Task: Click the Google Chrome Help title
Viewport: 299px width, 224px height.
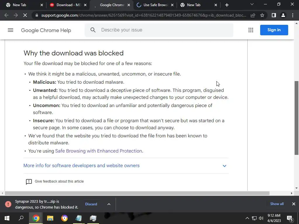Action: pyautogui.click(x=46, y=30)
